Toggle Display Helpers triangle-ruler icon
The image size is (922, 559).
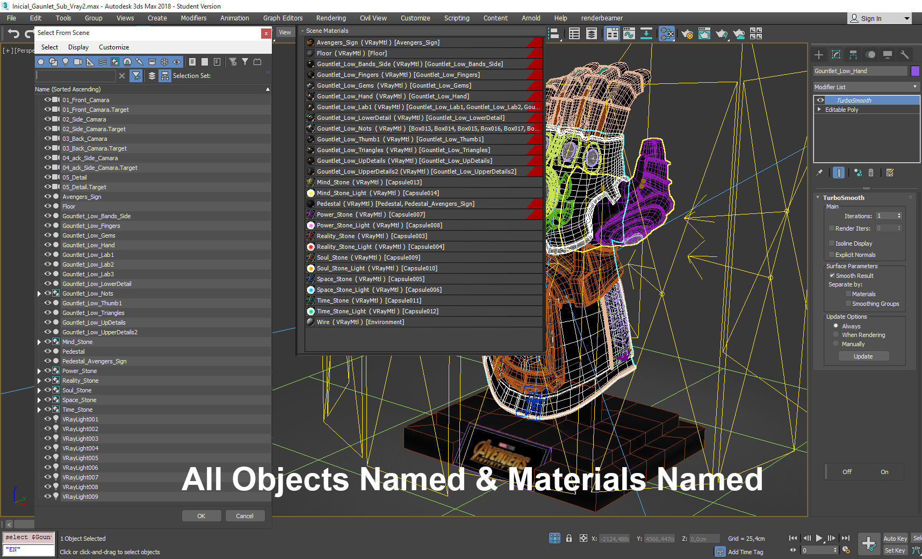click(90, 62)
